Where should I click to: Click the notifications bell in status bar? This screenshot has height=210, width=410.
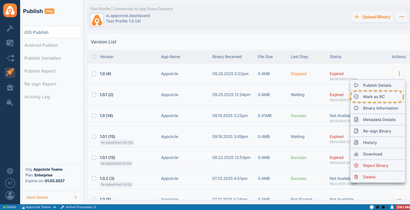tap(392, 207)
